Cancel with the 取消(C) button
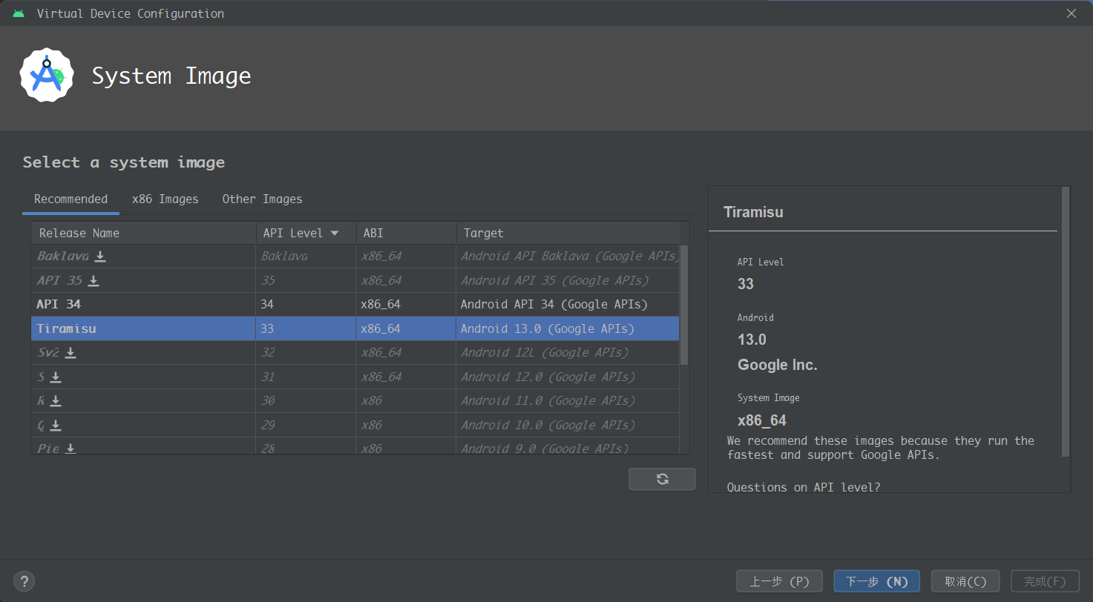 (965, 581)
